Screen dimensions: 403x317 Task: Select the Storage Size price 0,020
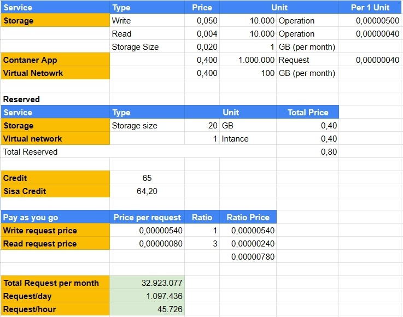point(202,46)
